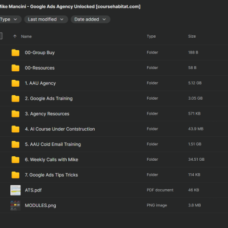Click the sort direction arrow beside Name
Screen dimensions: 228x228
pos(15,36)
